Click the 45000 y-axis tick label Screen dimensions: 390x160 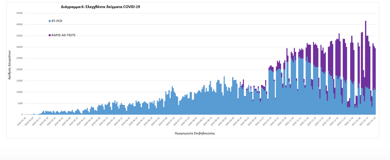pyautogui.click(x=19, y=13)
